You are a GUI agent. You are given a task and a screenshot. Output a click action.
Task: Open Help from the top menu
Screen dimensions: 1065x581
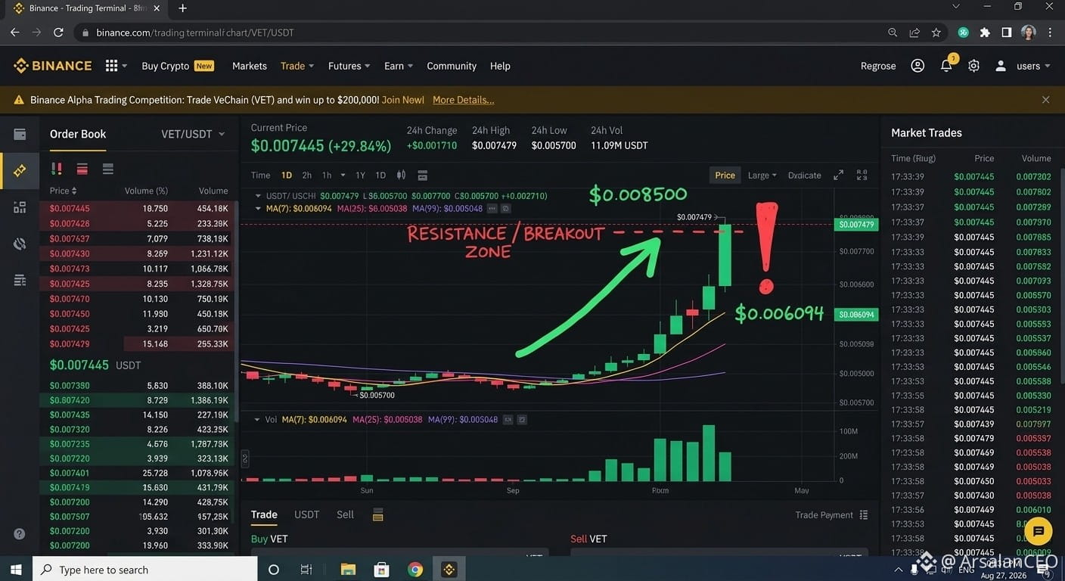point(500,66)
